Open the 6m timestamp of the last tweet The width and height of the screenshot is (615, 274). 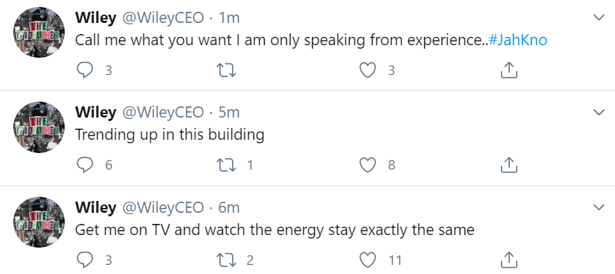coord(228,207)
